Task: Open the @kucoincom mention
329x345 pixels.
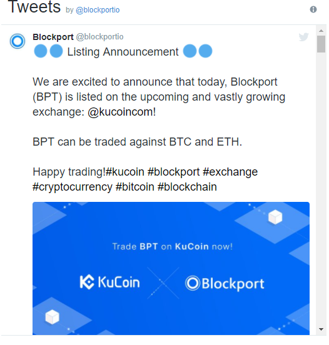Action: click(x=121, y=112)
